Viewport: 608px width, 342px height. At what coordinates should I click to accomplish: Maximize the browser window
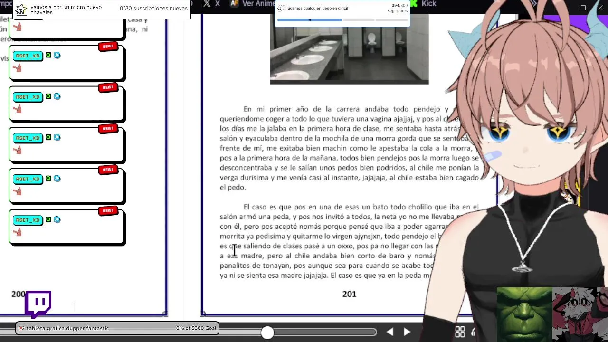pos(583,7)
